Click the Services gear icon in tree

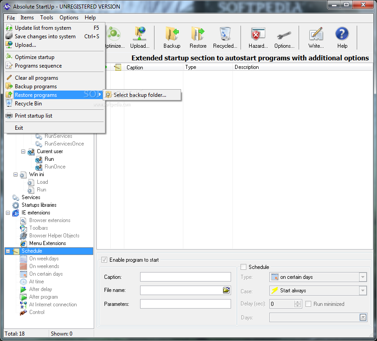point(16,197)
